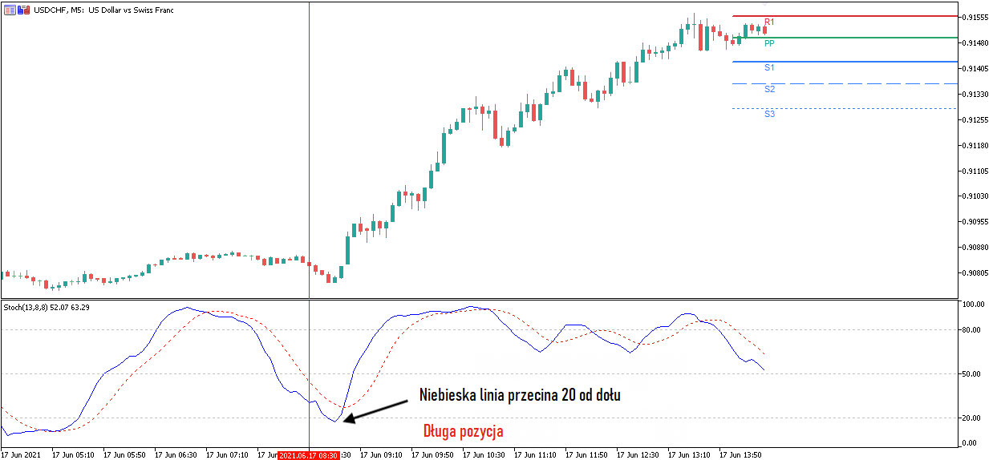
Task: Click the Stoch(13,8,8) indicator label
Action: [x=47, y=308]
